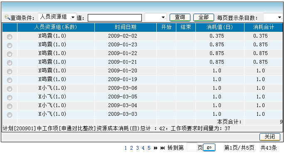Select radio for X鸣震 2009-01-23 row
The width and height of the screenshot is (284, 153).
[10, 45]
